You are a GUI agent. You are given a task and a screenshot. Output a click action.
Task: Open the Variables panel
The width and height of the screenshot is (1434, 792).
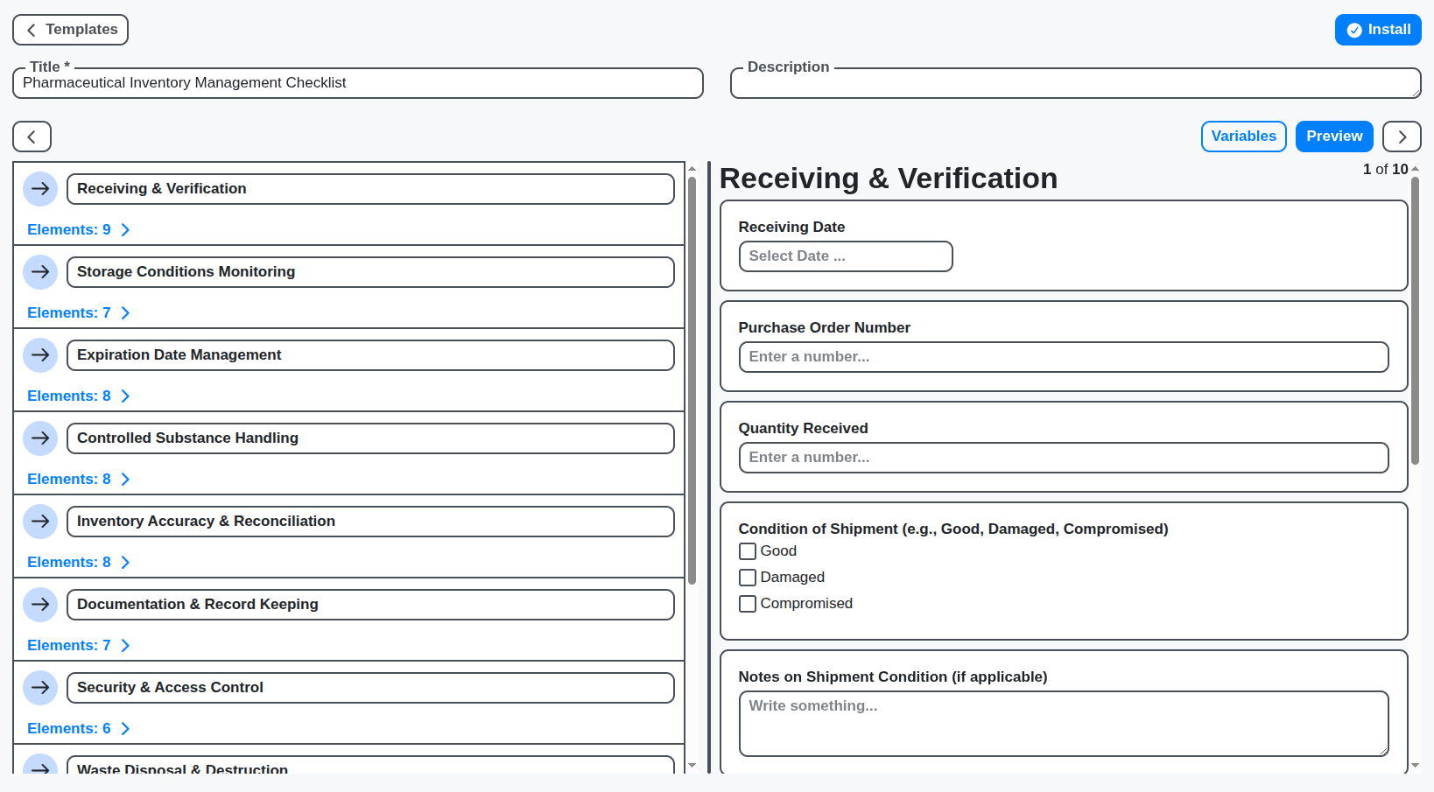(1243, 137)
